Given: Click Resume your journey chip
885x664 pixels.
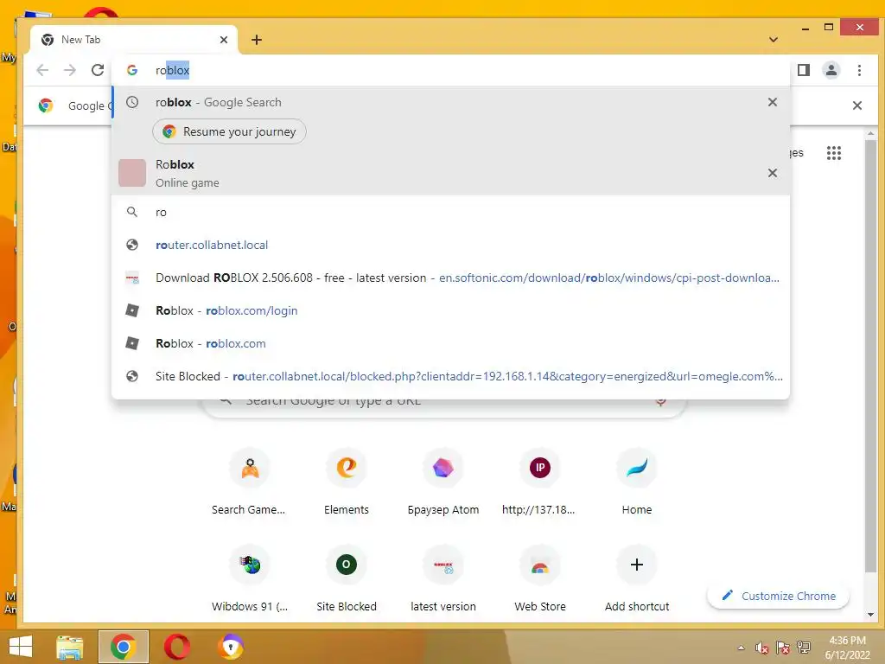Looking at the screenshot, I should 229,131.
